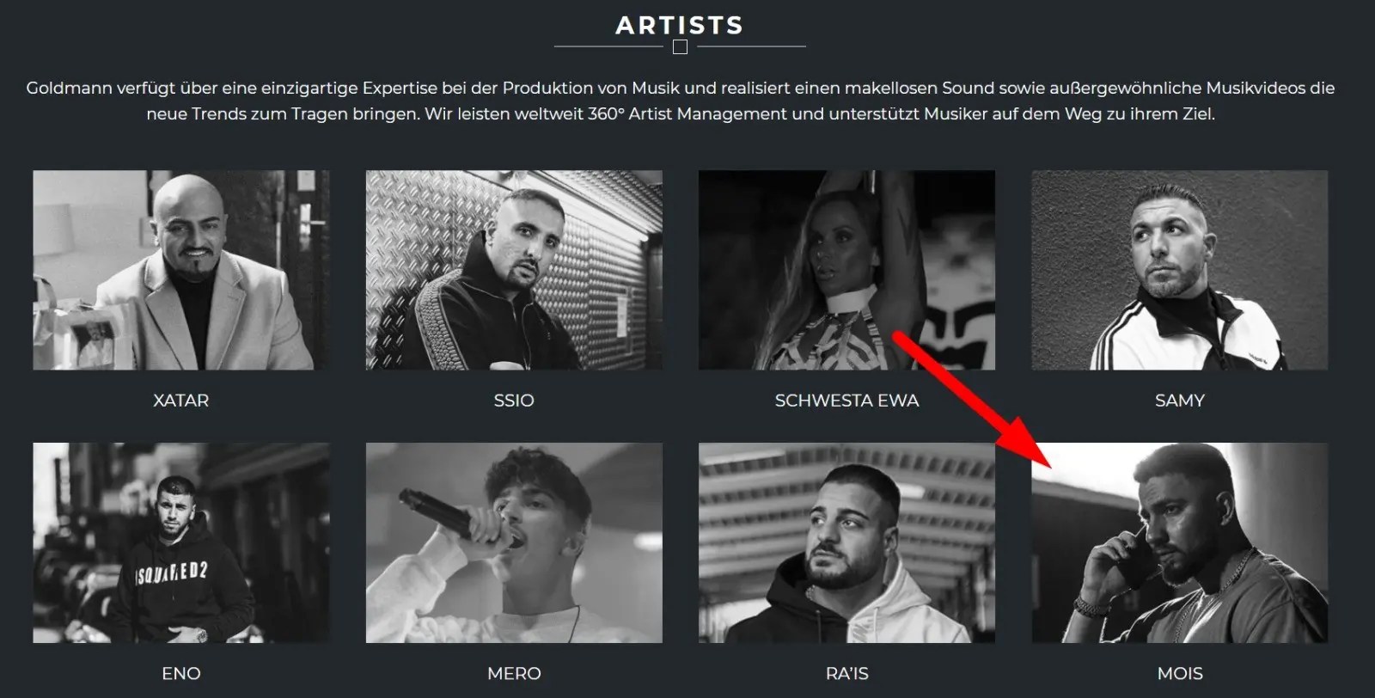Select the SAMY name link
Image resolution: width=1375 pixels, height=698 pixels.
click(1179, 401)
